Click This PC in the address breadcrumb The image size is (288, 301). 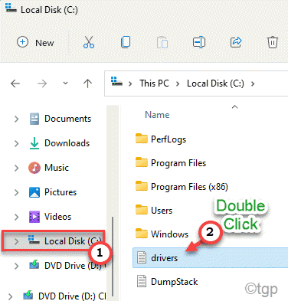click(154, 83)
